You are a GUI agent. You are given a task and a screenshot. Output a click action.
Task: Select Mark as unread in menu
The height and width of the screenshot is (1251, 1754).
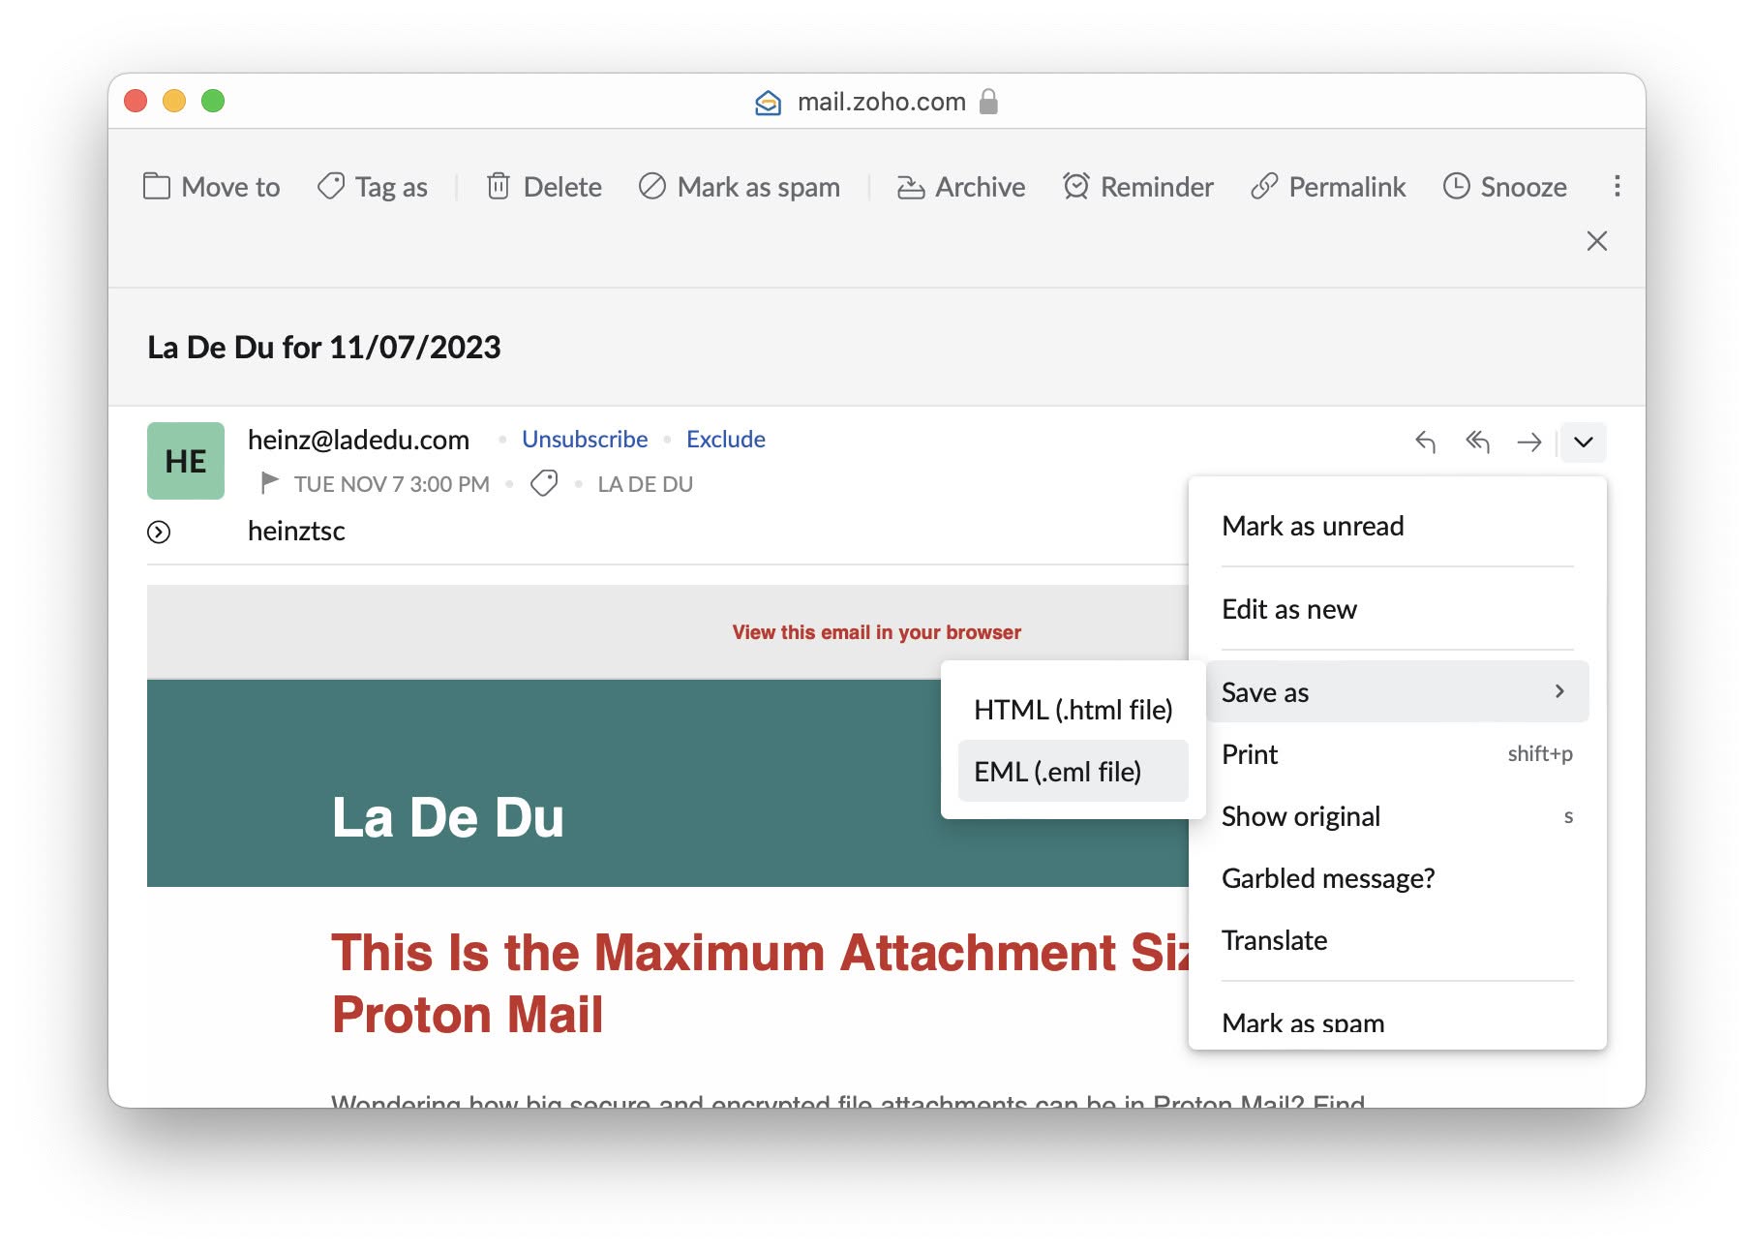click(x=1398, y=526)
